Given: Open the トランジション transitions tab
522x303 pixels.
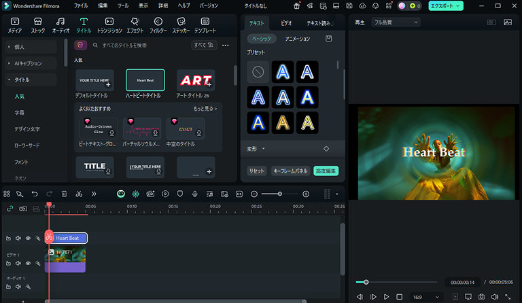Looking at the screenshot, I should pyautogui.click(x=109, y=25).
